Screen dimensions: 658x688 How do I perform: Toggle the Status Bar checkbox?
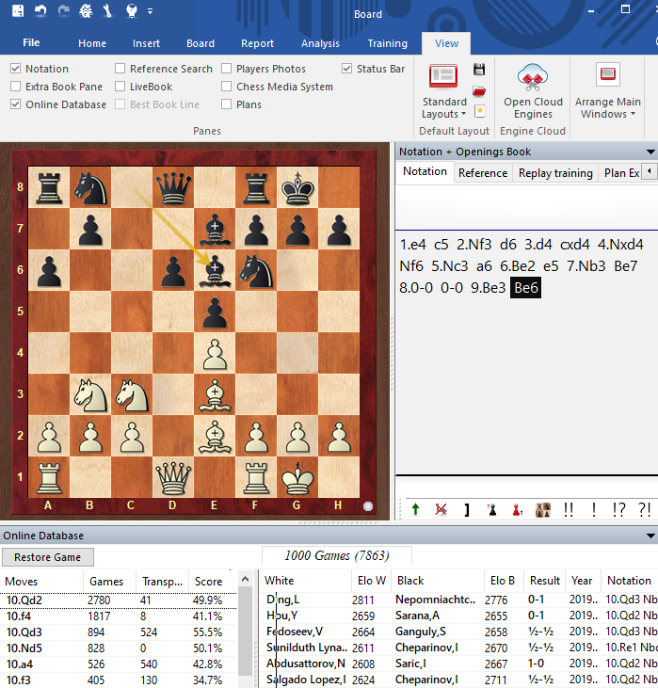347,69
